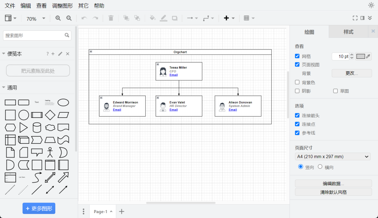Click the sun appearance icon

coord(371,5)
